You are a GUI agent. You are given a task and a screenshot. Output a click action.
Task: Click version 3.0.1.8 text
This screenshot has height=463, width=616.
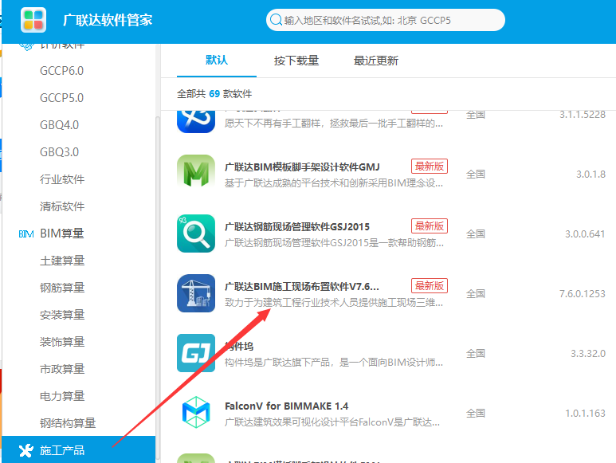coord(590,174)
